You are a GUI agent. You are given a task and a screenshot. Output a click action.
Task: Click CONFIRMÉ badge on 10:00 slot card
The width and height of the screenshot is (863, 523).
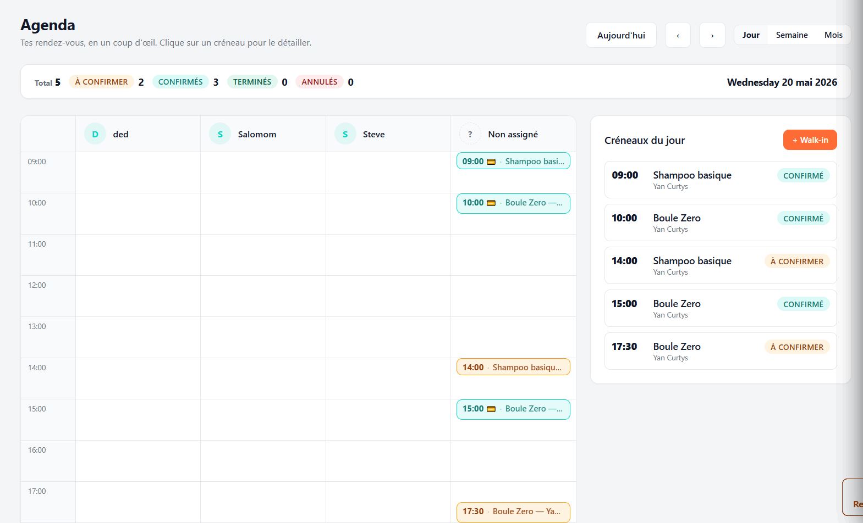[x=803, y=219]
